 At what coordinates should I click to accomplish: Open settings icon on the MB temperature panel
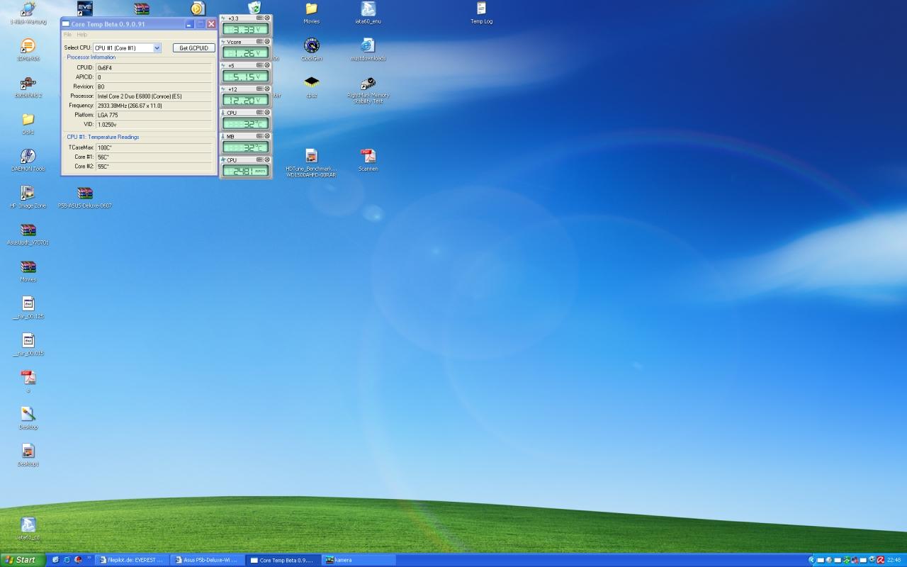tap(260, 136)
